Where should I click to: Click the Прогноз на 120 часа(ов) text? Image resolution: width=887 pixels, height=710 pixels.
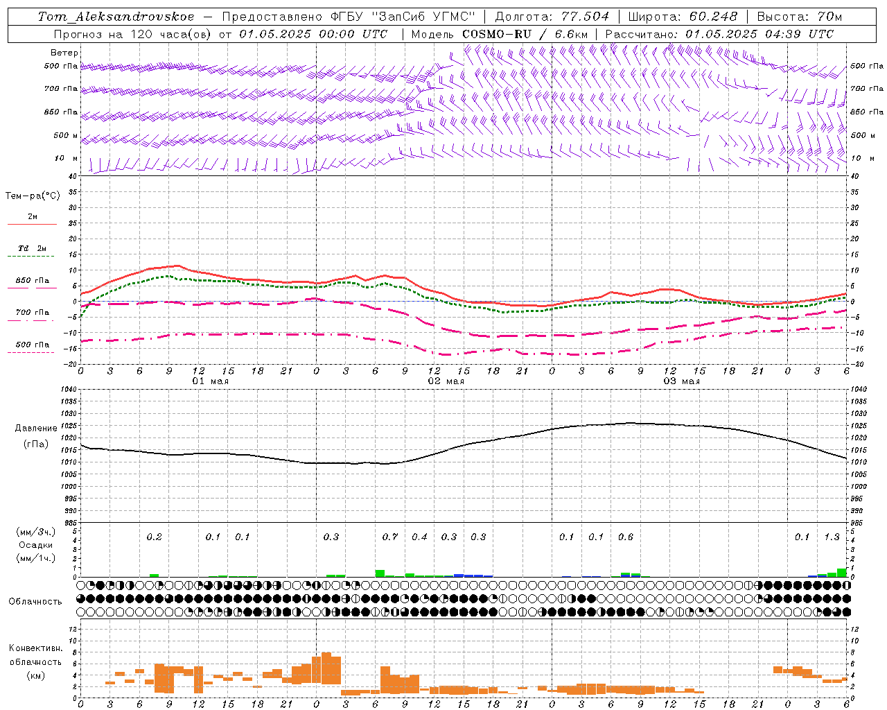pos(133,34)
